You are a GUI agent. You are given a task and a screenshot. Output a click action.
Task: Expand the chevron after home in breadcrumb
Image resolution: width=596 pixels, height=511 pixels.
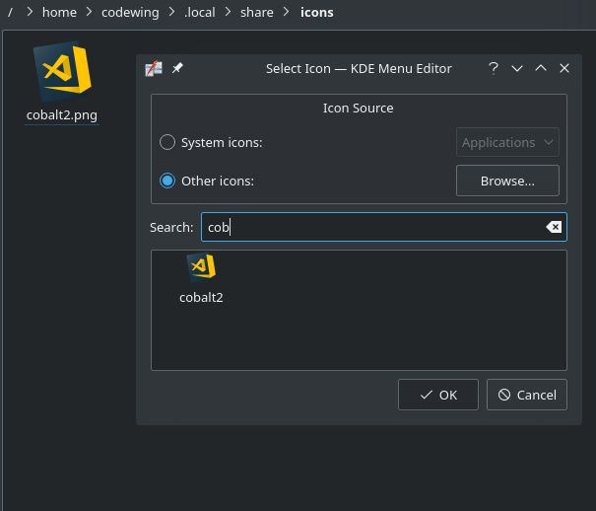(89, 12)
